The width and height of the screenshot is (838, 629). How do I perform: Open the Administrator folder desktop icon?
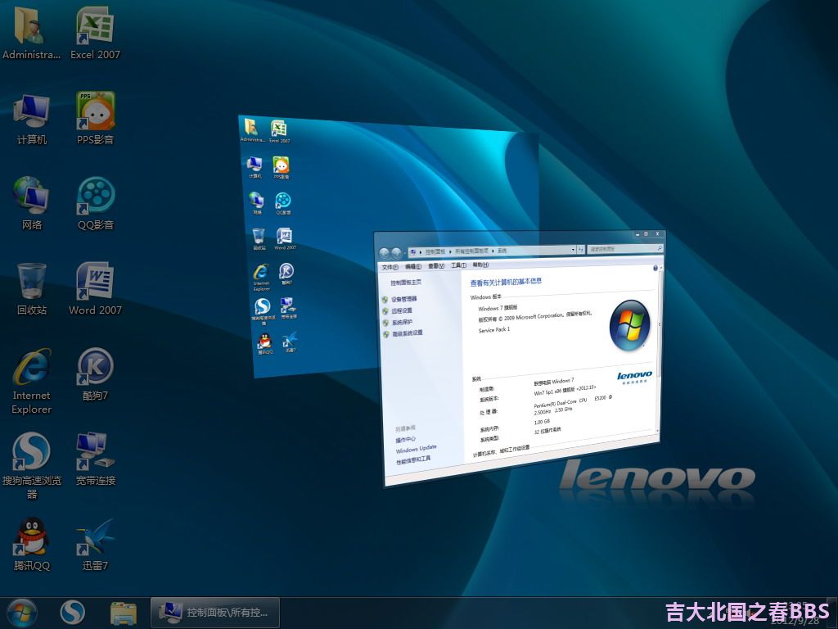coord(31,33)
